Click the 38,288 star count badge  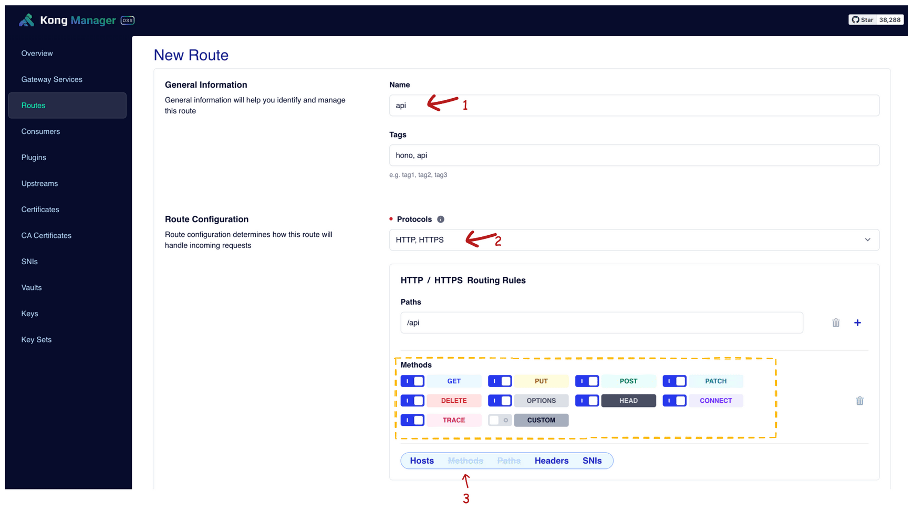[x=890, y=20]
